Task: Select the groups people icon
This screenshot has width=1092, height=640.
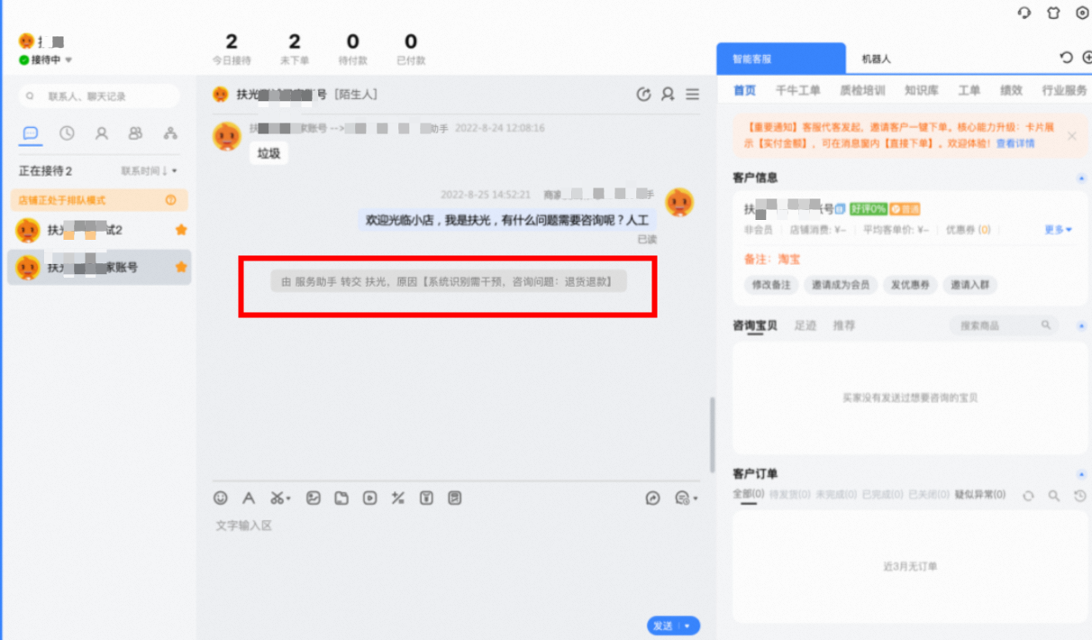Action: (135, 133)
